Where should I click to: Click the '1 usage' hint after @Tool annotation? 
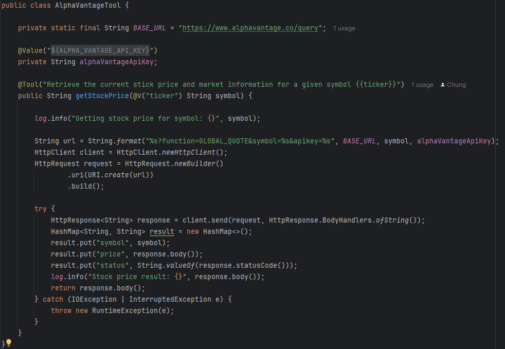(422, 85)
